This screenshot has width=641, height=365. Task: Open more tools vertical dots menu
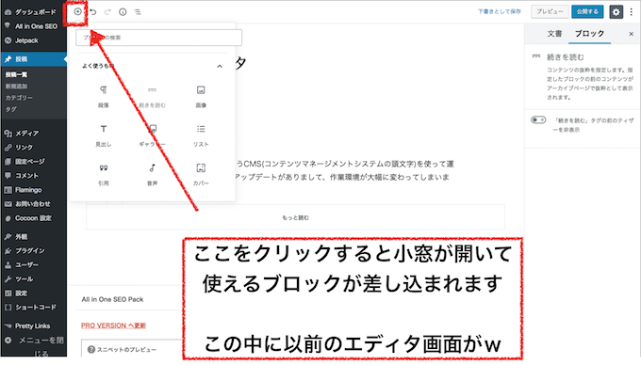pos(632,12)
